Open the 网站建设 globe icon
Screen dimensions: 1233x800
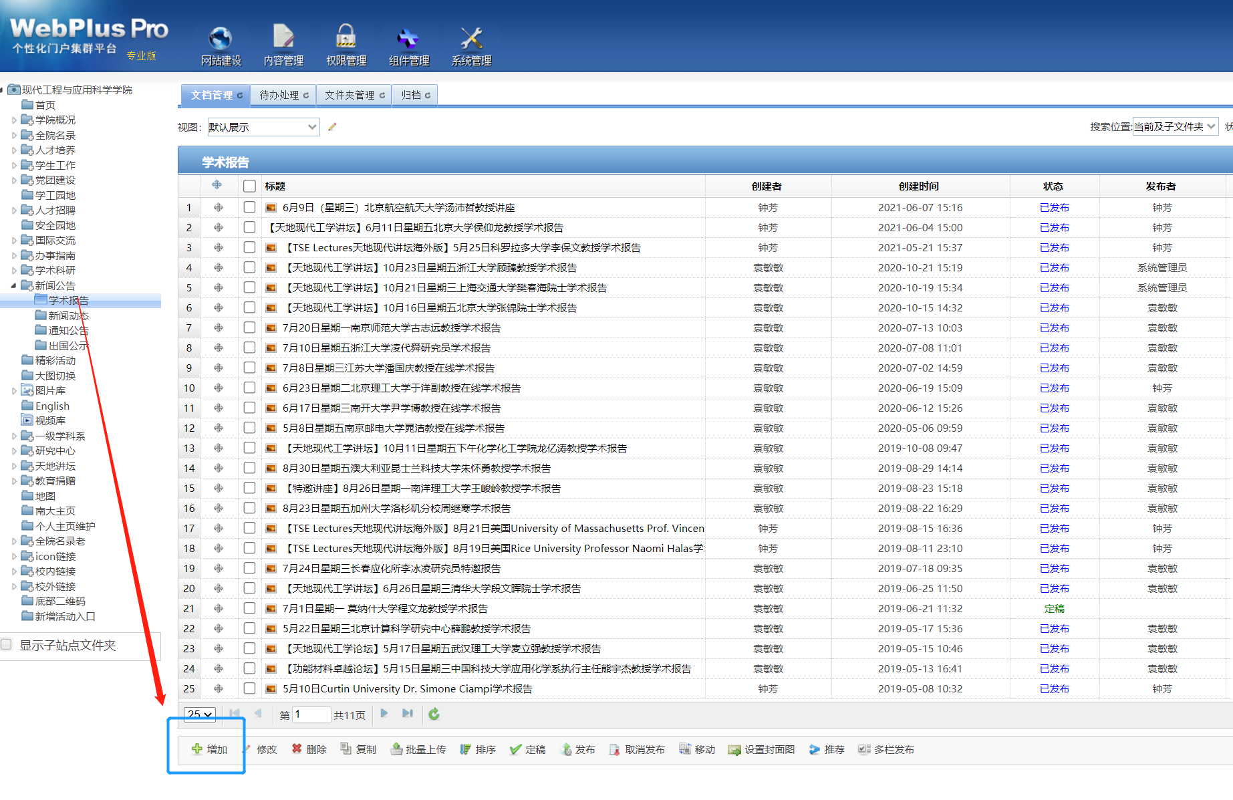point(221,39)
